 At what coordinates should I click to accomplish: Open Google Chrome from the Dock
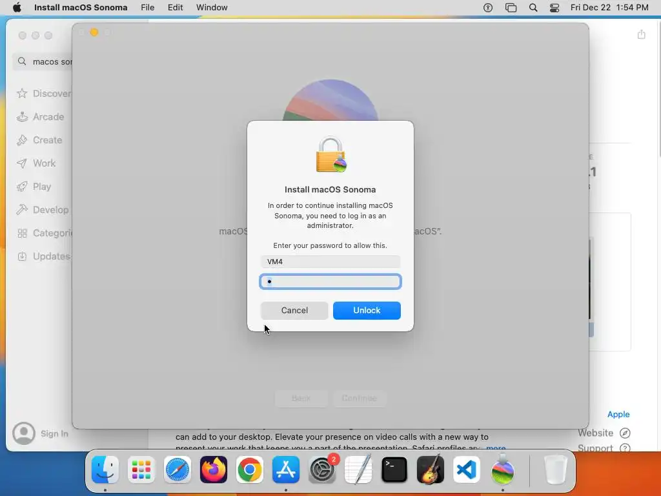(250, 470)
